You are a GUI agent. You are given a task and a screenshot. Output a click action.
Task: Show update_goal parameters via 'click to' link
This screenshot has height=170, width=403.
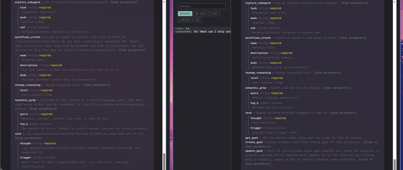(x=366, y=160)
